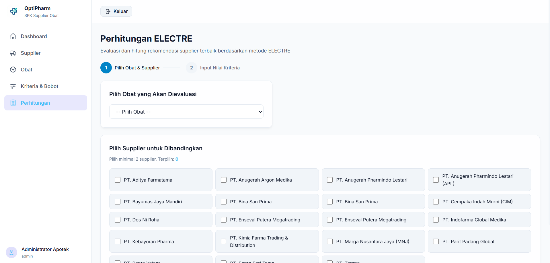The width and height of the screenshot is (550, 263).
Task: Click the OptiPharm logo icon
Action: click(14, 11)
